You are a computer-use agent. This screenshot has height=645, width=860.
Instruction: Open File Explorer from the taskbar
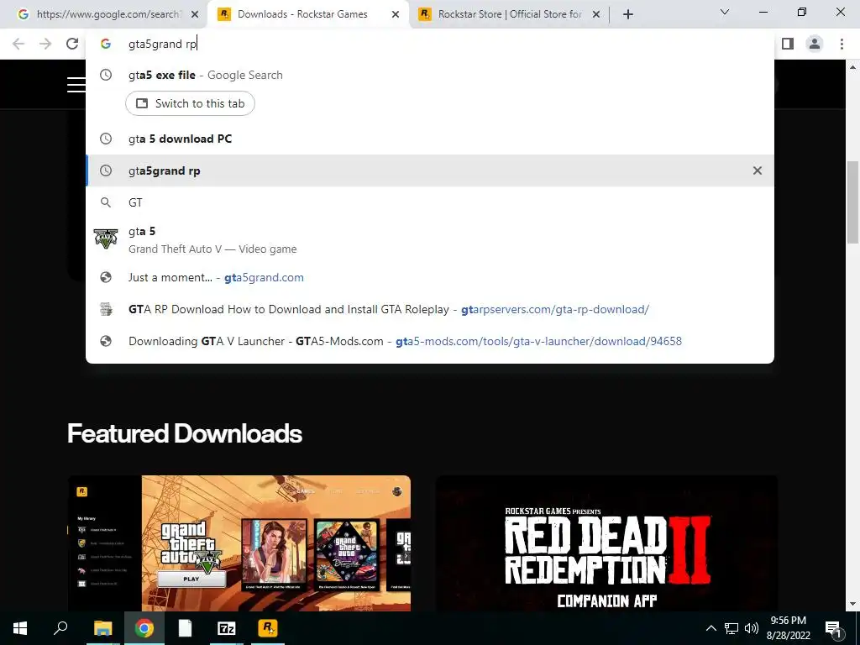[102, 628]
